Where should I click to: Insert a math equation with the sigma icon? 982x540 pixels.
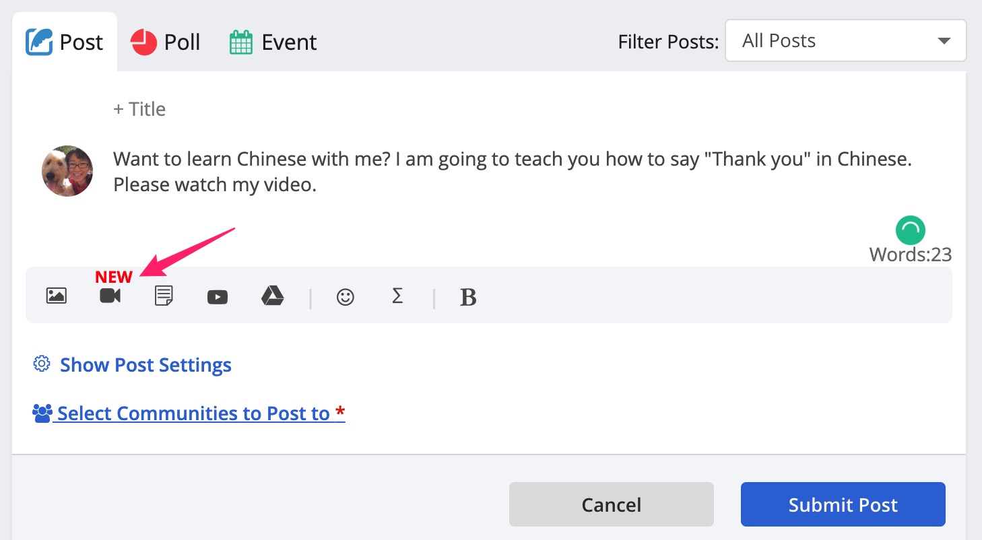(397, 296)
